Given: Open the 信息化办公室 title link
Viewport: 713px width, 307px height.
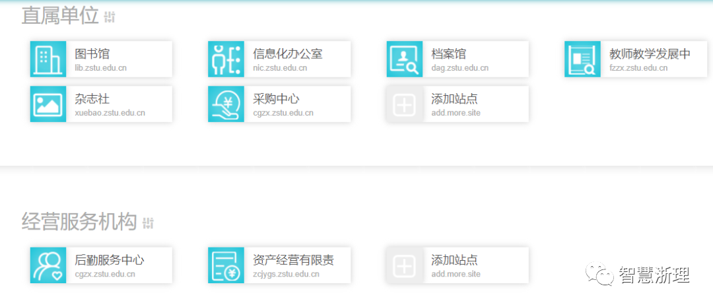Looking at the screenshot, I should [287, 54].
